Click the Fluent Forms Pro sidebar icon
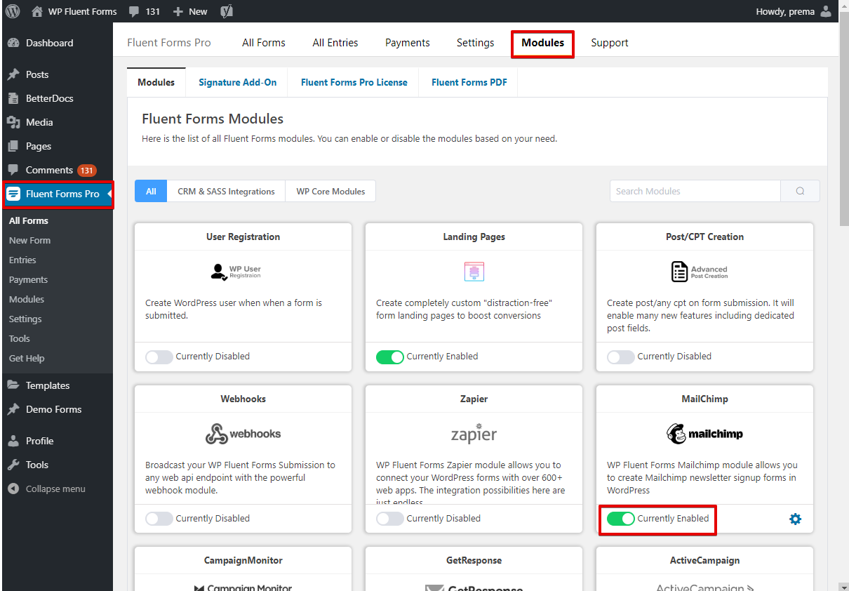The width and height of the screenshot is (849, 591). (13, 194)
